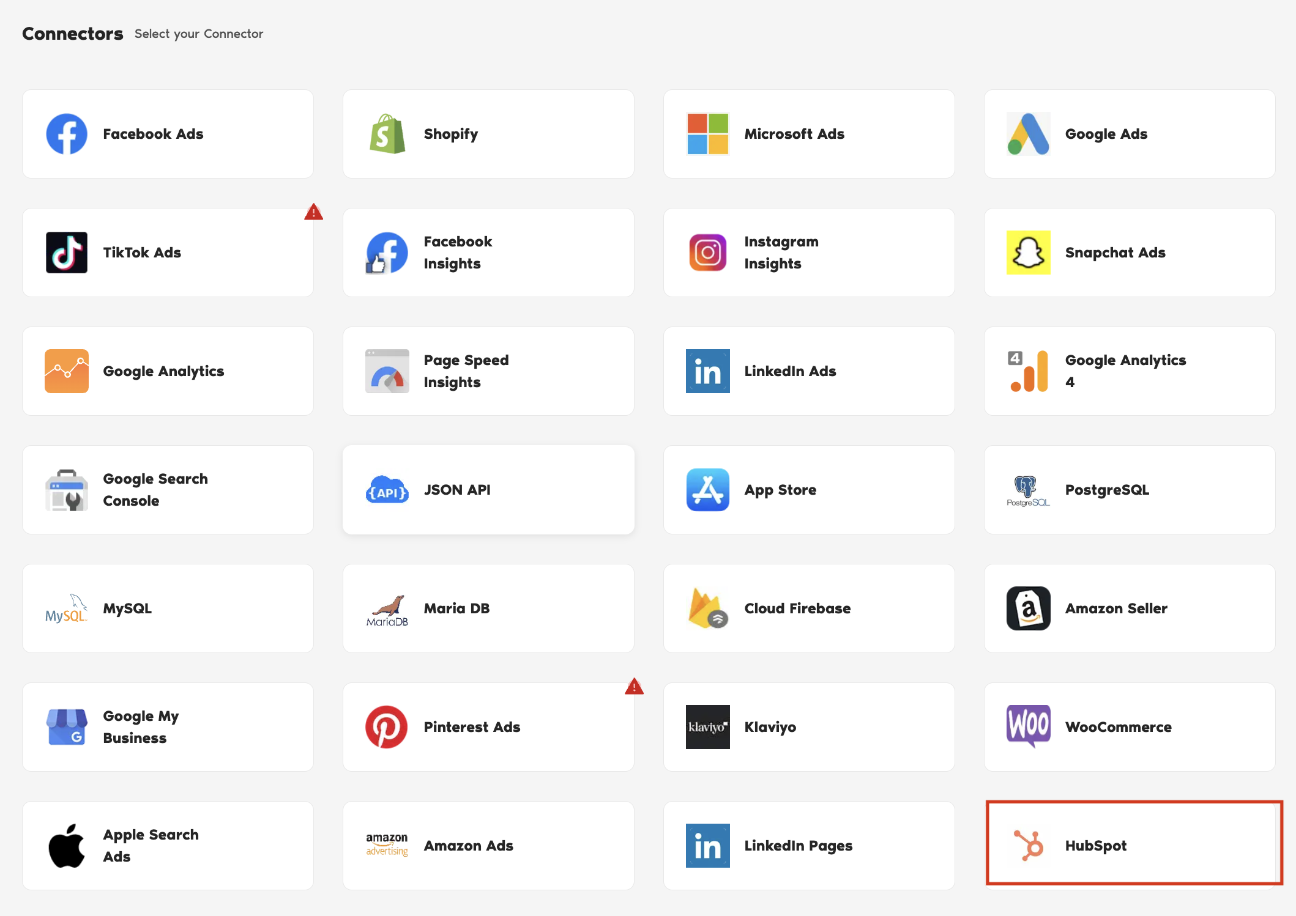Select the Instagram Insights label

781,253
